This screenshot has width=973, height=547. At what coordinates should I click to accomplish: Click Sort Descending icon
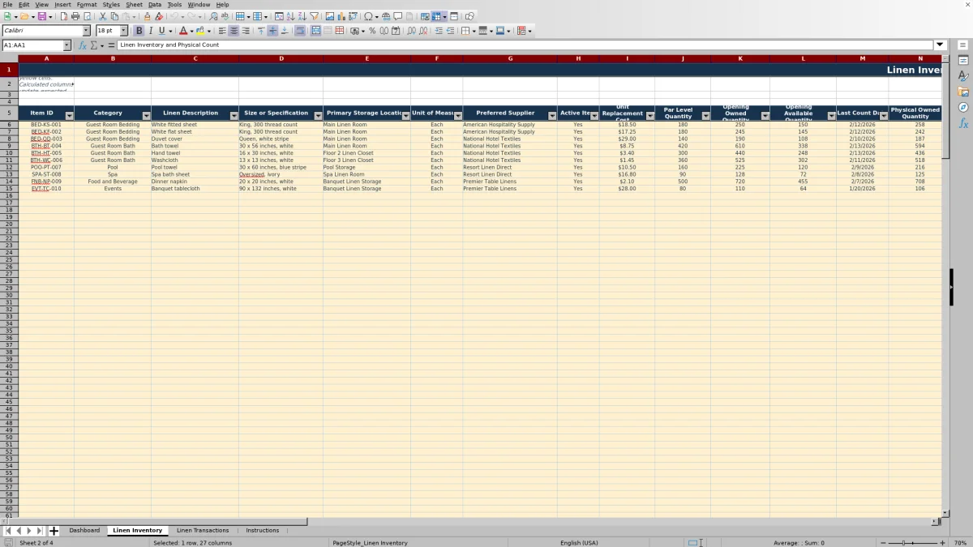pyautogui.click(x=302, y=16)
